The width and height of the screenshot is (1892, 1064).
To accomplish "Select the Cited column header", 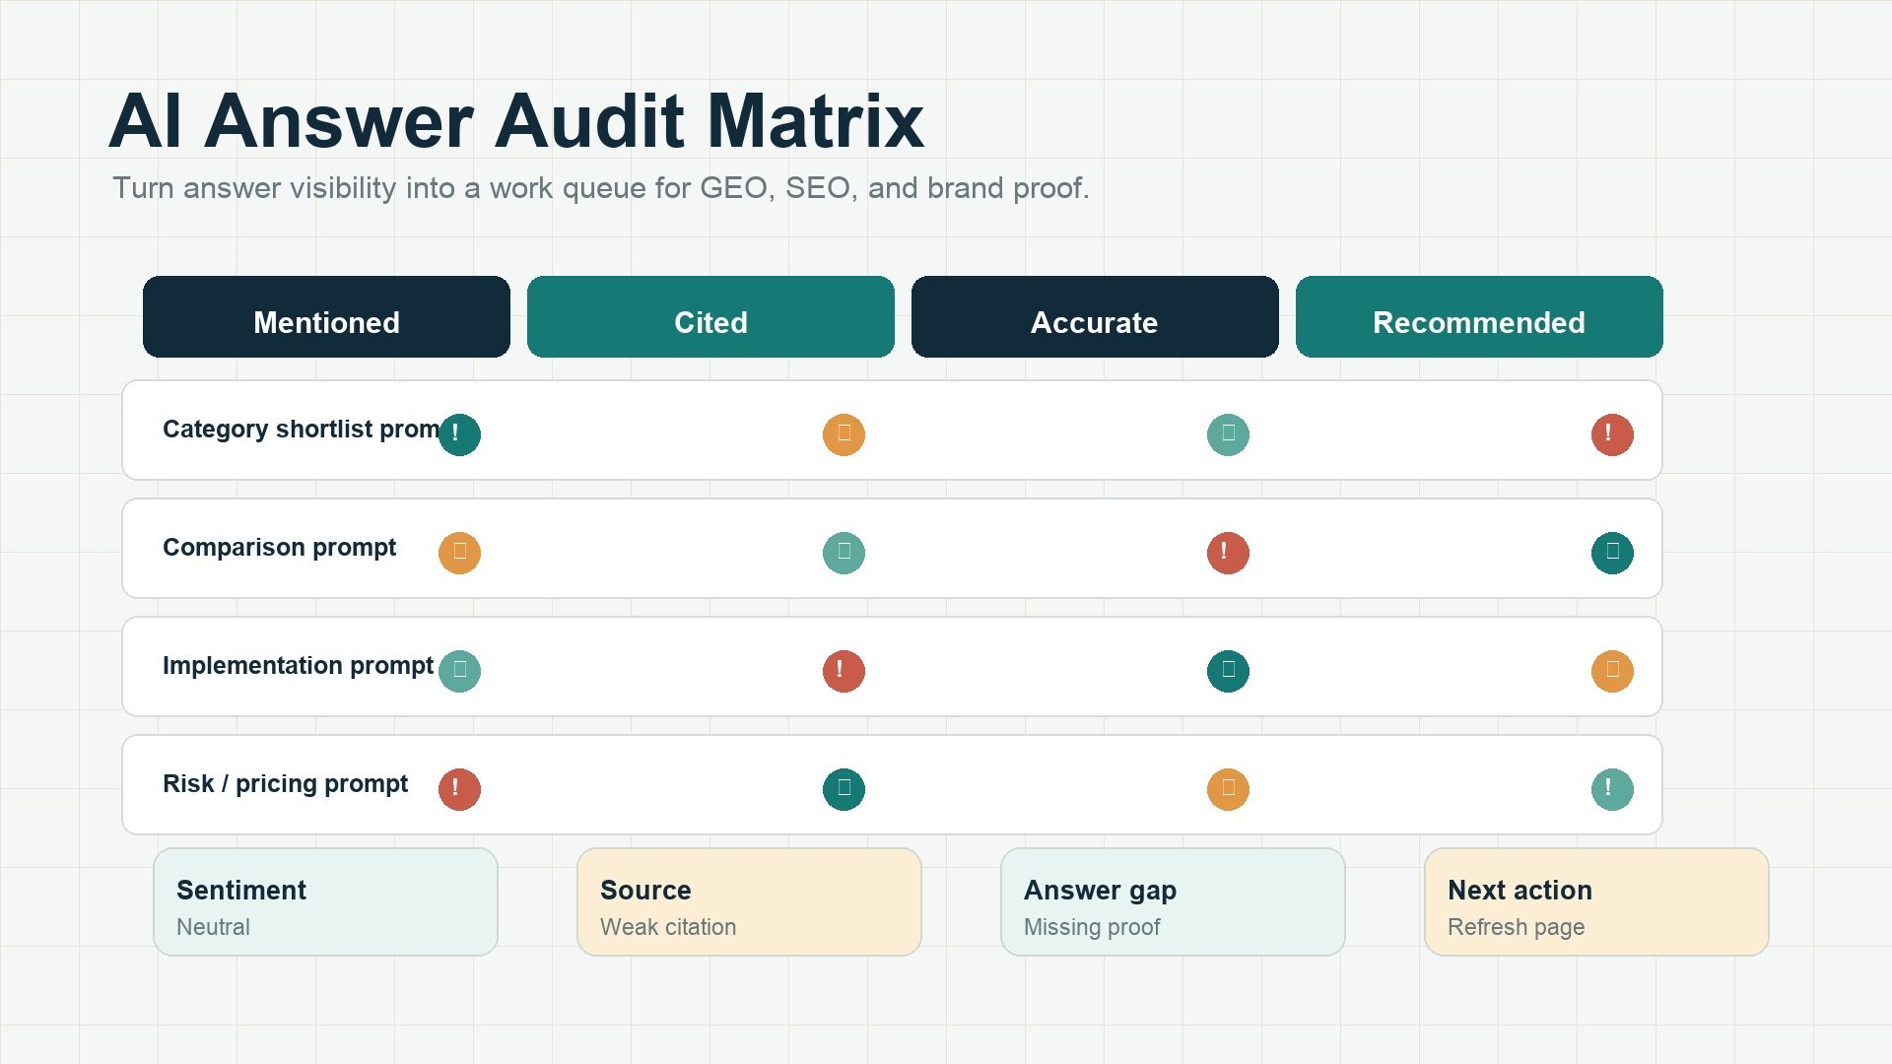I will tap(710, 317).
